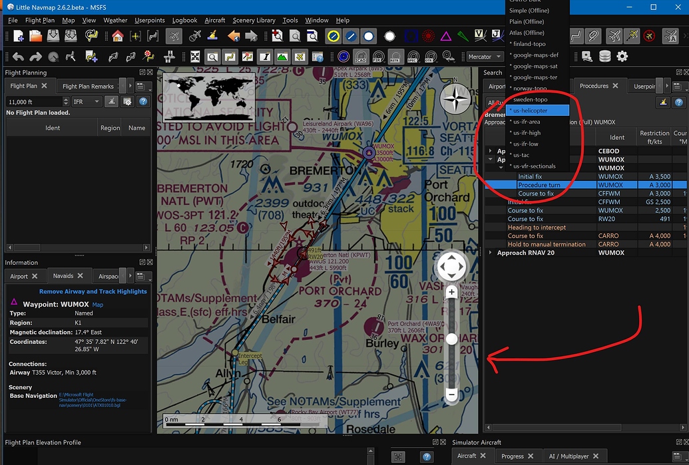Click Remove Airway and Track Highlights
This screenshot has width=689, height=465.
(92, 291)
